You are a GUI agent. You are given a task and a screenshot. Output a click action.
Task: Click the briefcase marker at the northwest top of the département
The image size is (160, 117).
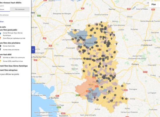pos(89,25)
